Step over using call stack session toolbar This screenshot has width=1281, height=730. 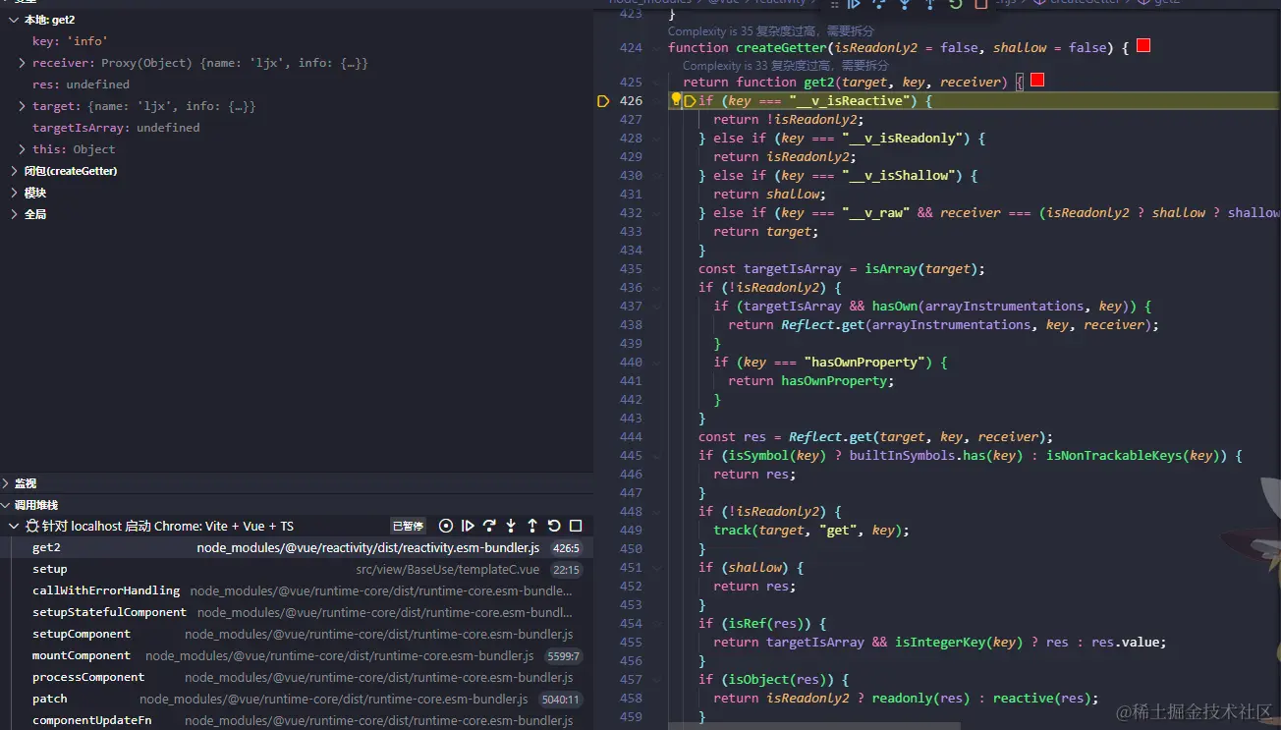coord(489,526)
